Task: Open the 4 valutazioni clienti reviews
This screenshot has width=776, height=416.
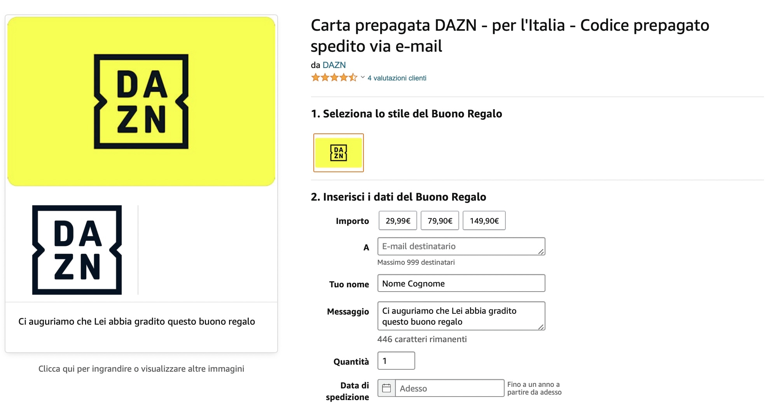Action: [x=396, y=78]
